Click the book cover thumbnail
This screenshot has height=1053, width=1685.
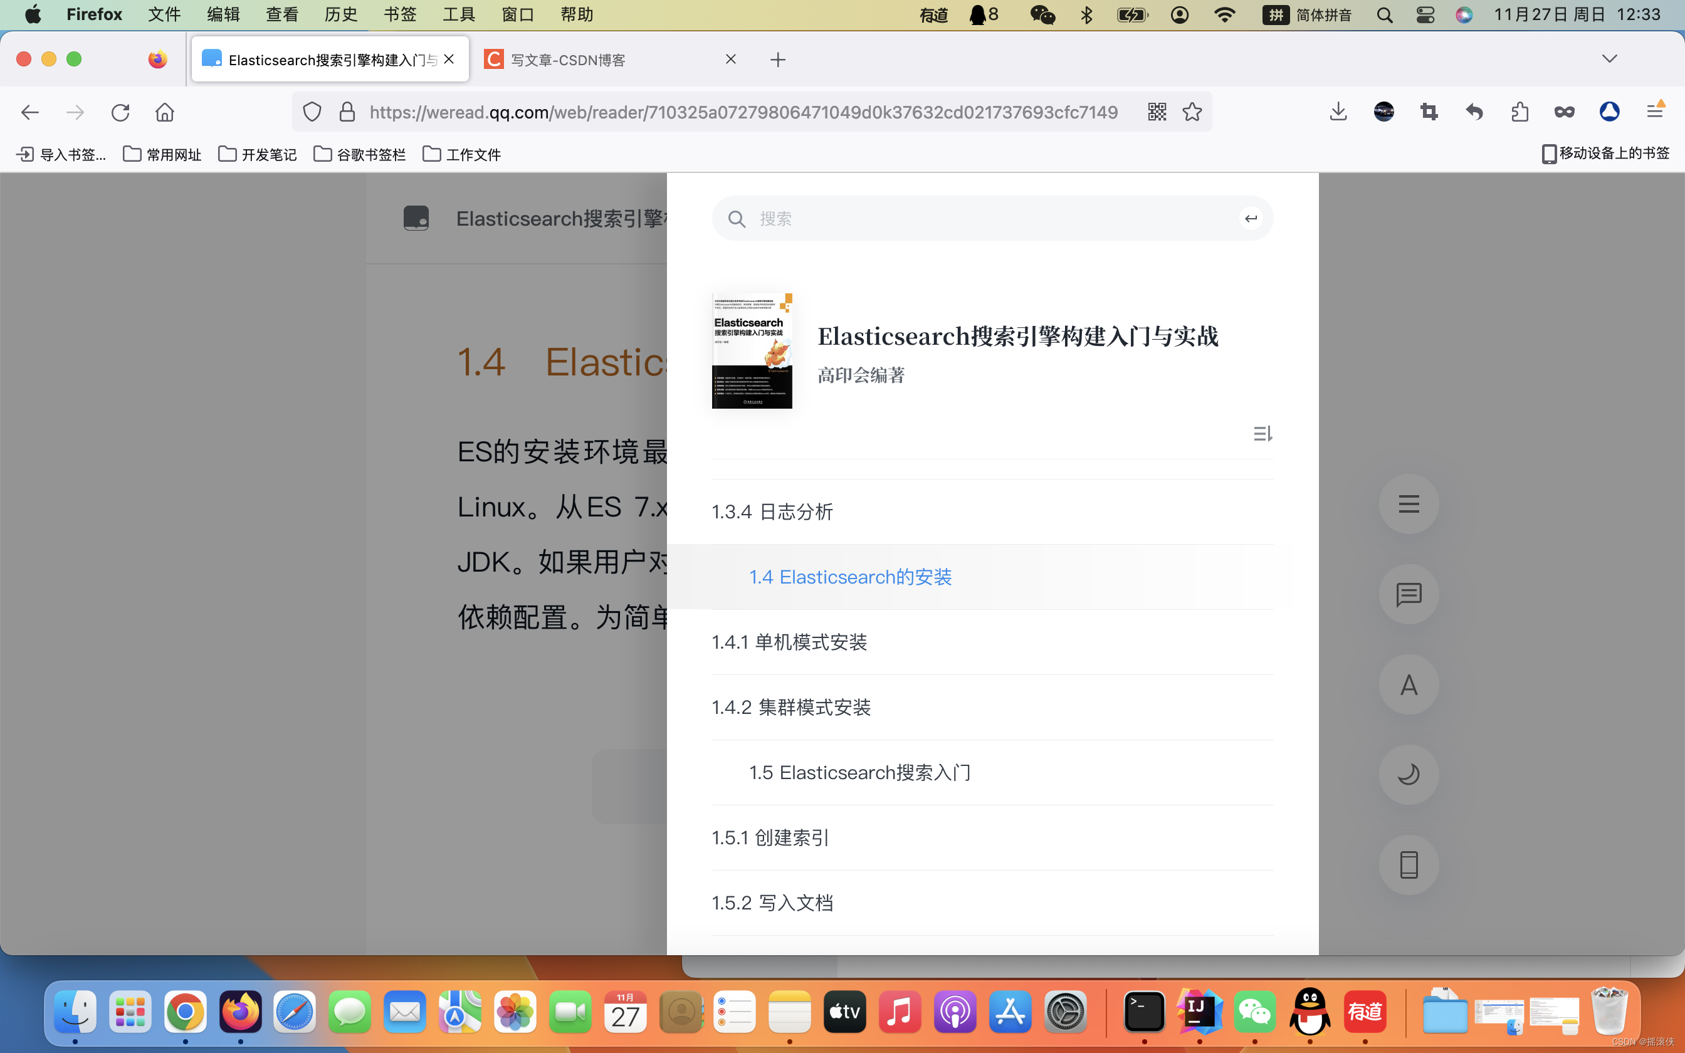pos(752,350)
